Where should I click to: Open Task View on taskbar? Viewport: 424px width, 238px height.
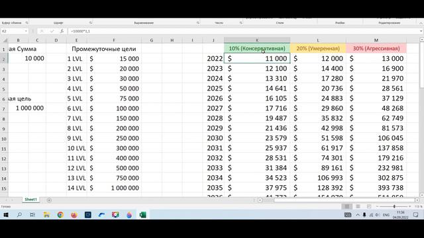32,215
